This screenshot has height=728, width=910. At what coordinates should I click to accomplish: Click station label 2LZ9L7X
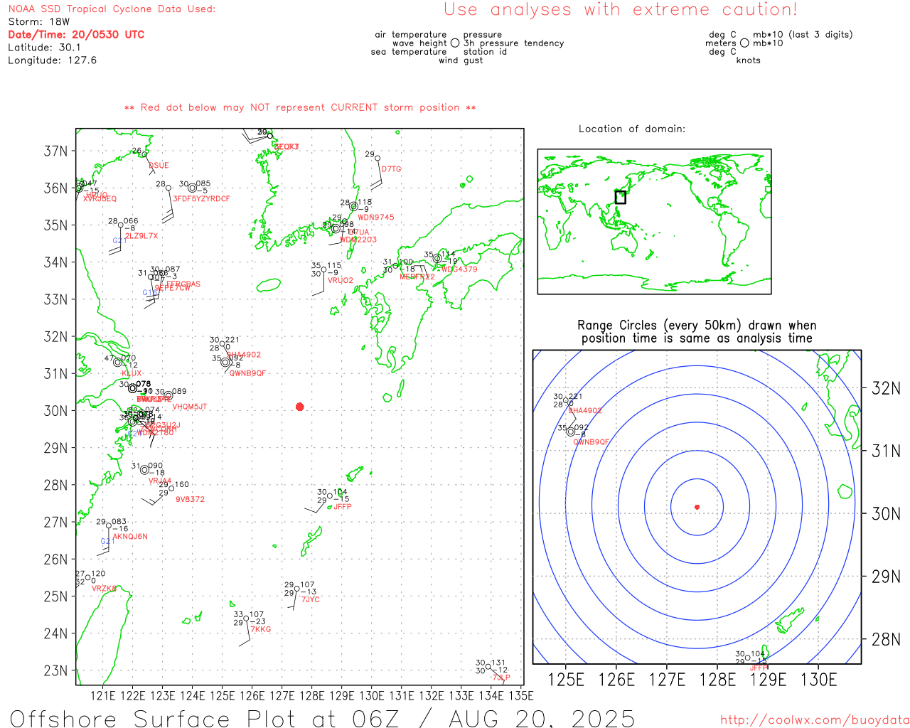coord(141,236)
